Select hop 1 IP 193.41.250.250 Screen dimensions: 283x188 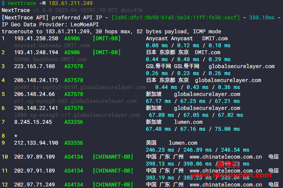tap(36, 38)
